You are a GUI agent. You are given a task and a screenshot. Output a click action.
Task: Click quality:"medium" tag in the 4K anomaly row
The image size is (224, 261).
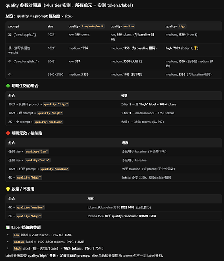(x=30, y=207)
